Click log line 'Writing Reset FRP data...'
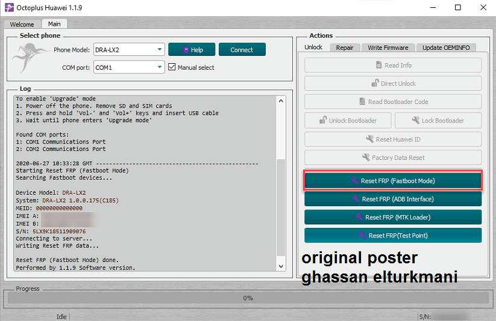The height and width of the screenshot is (321, 496). click(x=57, y=246)
